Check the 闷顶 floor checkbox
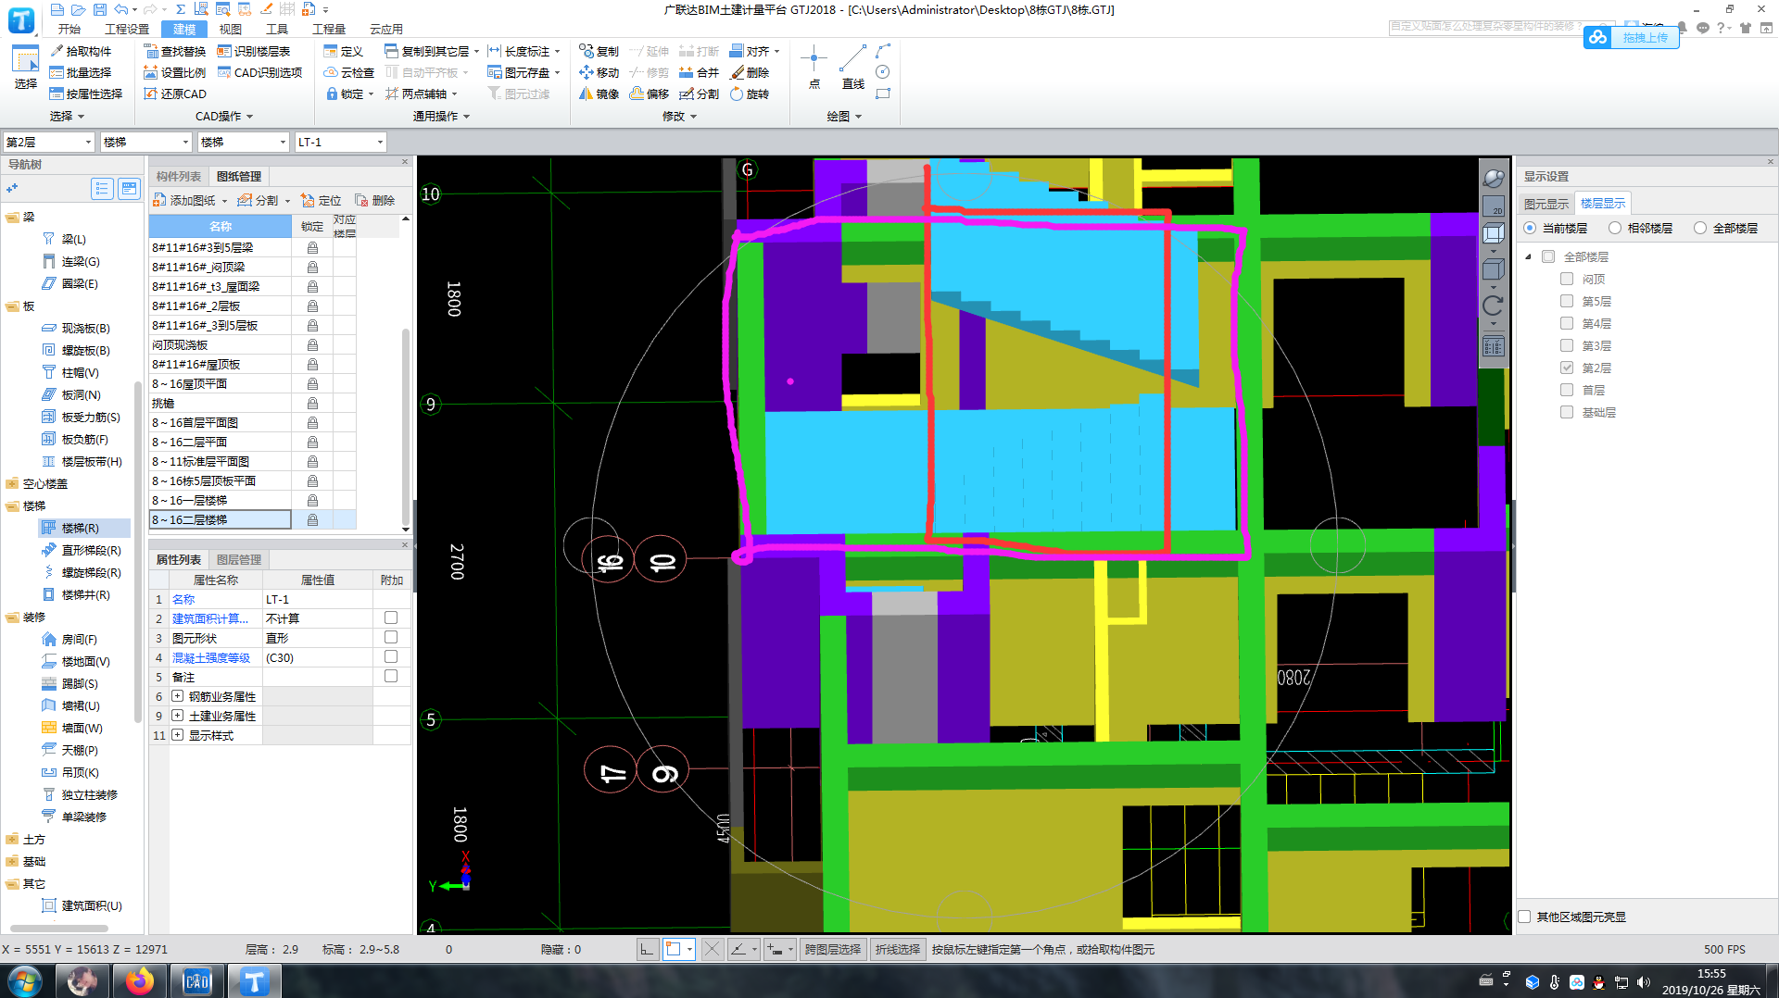Screen dimensions: 1779x998 [1567, 279]
